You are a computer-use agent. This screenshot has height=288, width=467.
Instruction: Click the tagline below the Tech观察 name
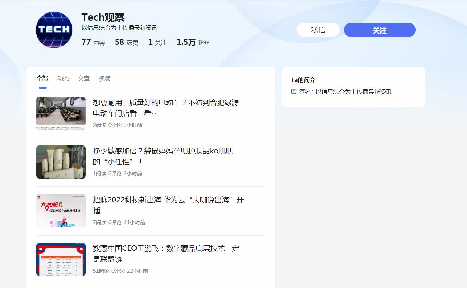tap(119, 28)
